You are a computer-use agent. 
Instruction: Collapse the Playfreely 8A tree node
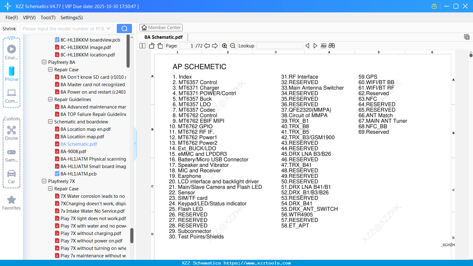44,62
